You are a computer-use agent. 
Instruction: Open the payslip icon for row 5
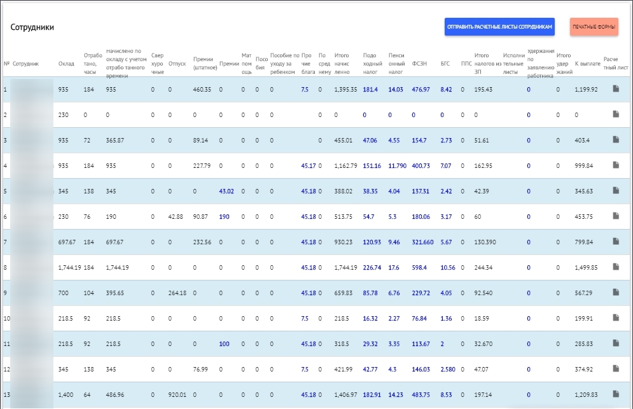tap(615, 190)
